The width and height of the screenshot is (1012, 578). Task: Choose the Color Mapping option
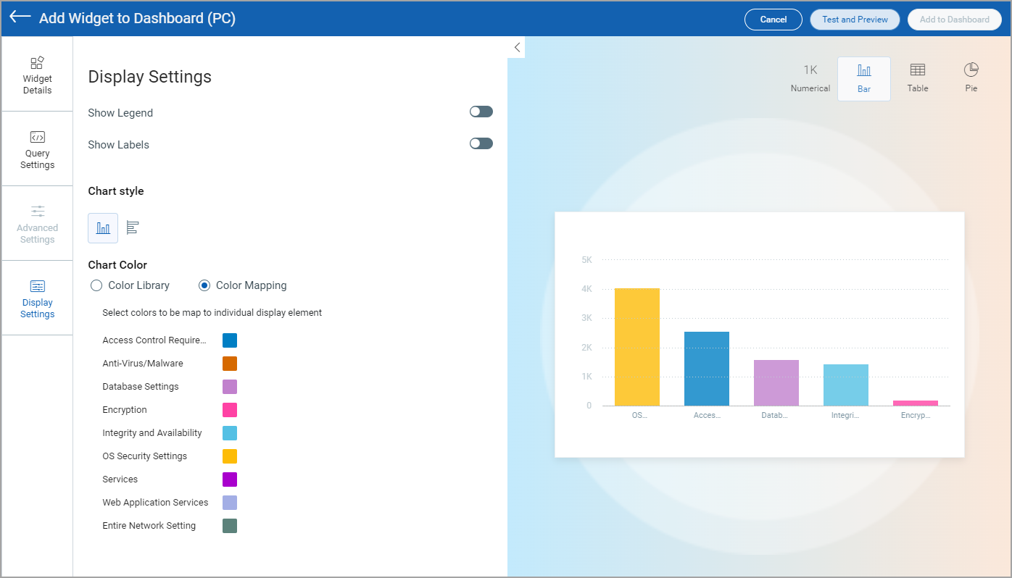pos(205,285)
